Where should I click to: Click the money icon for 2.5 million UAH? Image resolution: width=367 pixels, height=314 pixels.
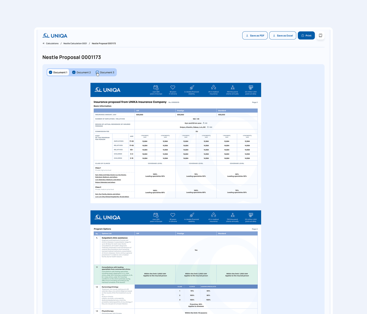point(251,87)
